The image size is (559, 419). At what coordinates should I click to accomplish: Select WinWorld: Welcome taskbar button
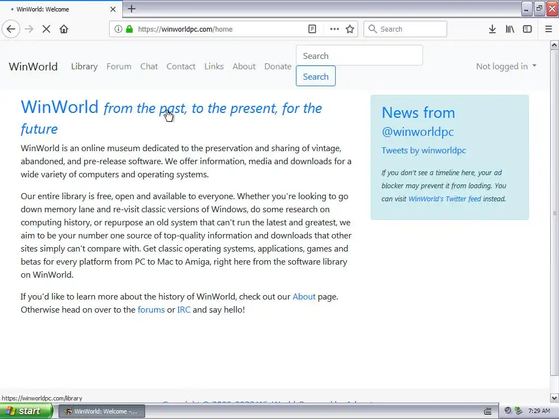coord(102,411)
